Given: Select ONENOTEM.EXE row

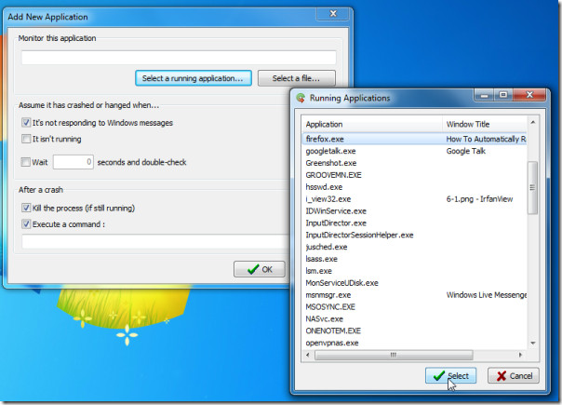Looking at the screenshot, I should point(414,331).
